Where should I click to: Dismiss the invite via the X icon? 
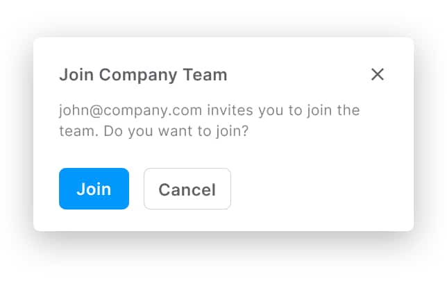(x=377, y=75)
